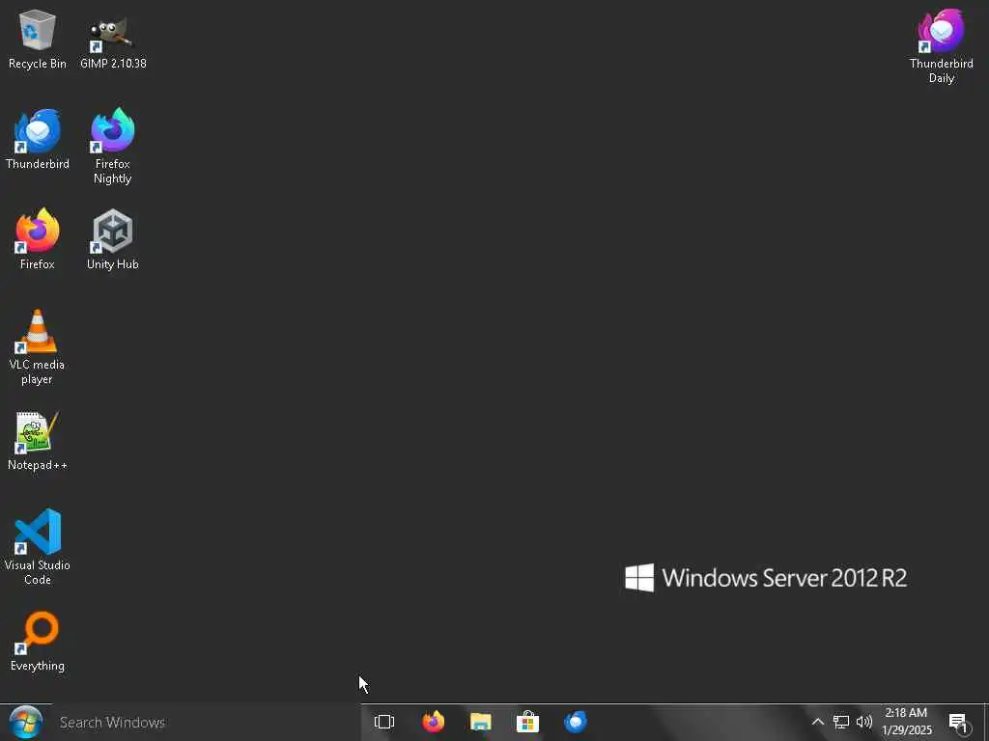Open Thunderbird from the taskbar
The height and width of the screenshot is (741, 989).
[576, 722]
